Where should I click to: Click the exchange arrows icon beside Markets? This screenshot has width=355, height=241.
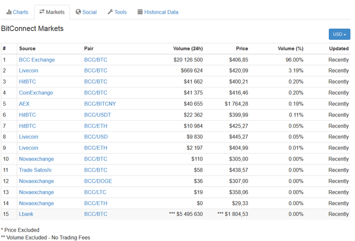[42, 12]
